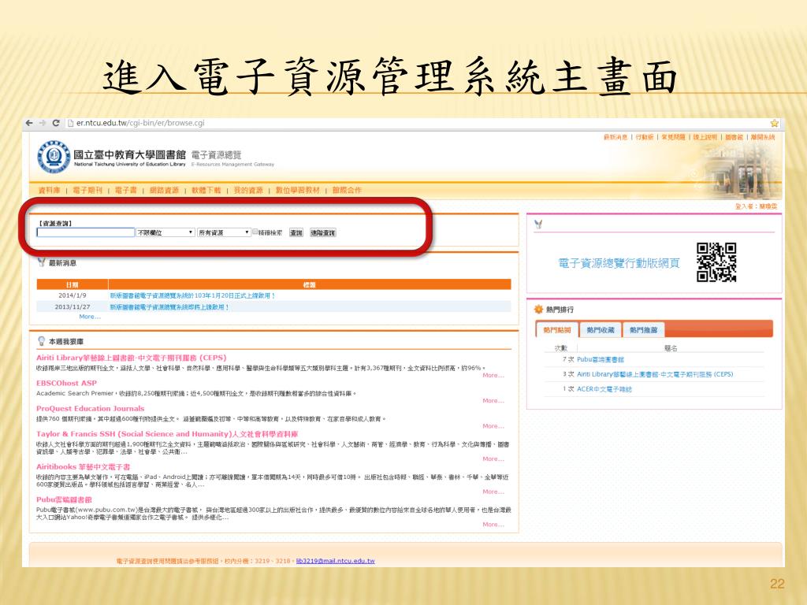The image size is (807, 605).
Task: Open Pubu雲端圖書館 in the popular ranking
Action: coord(600,359)
